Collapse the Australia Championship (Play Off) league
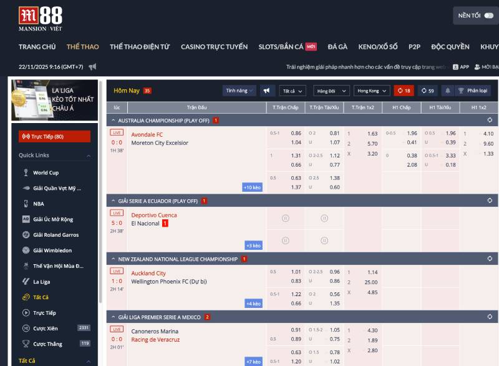The image size is (499, 366). click(114, 121)
